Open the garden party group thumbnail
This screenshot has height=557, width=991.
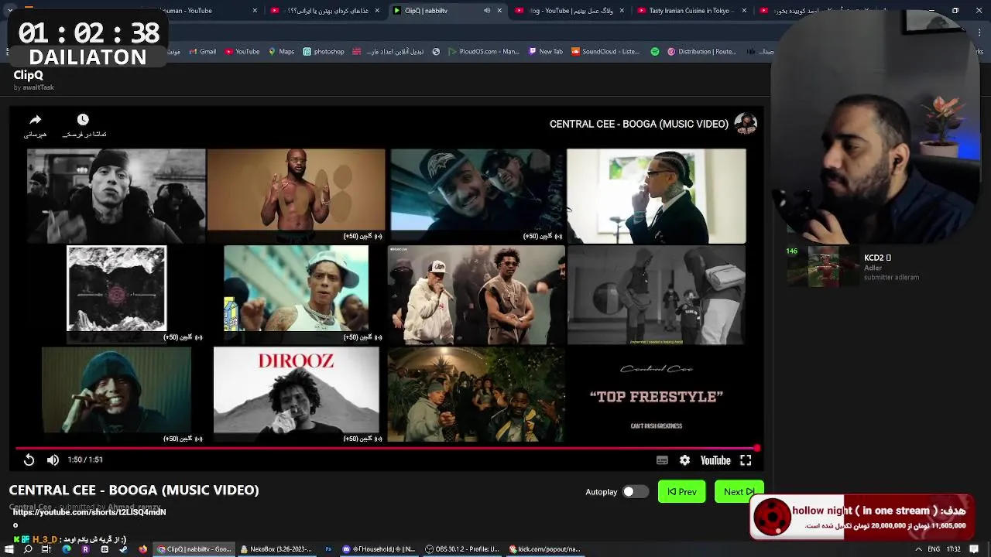(x=477, y=394)
